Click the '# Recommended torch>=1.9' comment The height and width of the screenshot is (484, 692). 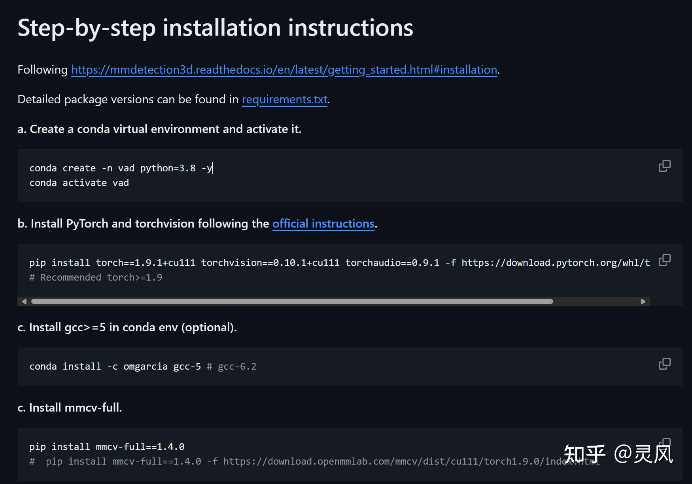tap(96, 277)
